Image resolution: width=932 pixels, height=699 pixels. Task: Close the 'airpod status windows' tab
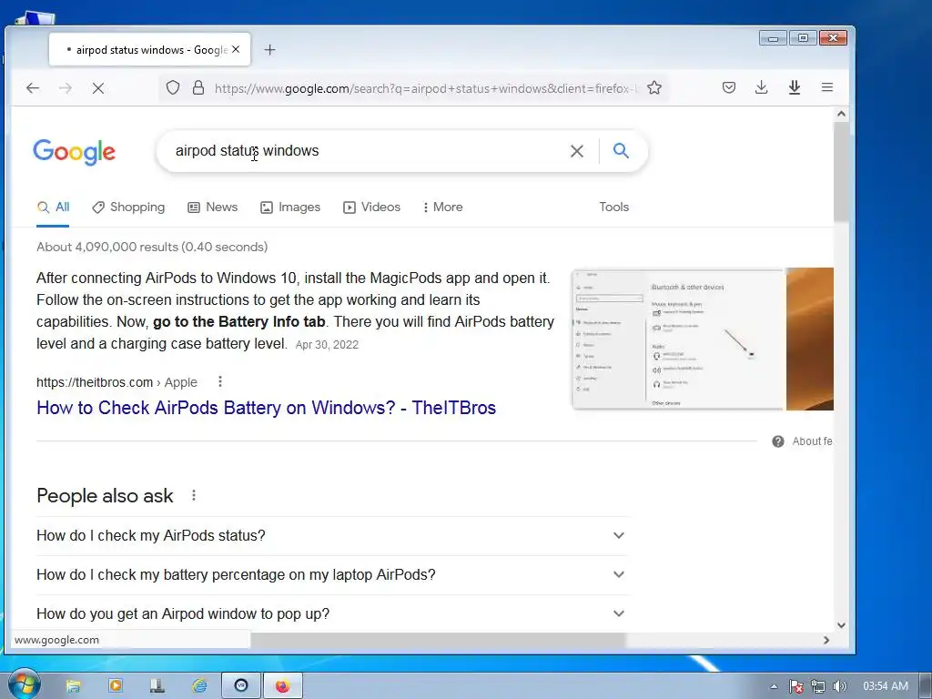(236, 49)
